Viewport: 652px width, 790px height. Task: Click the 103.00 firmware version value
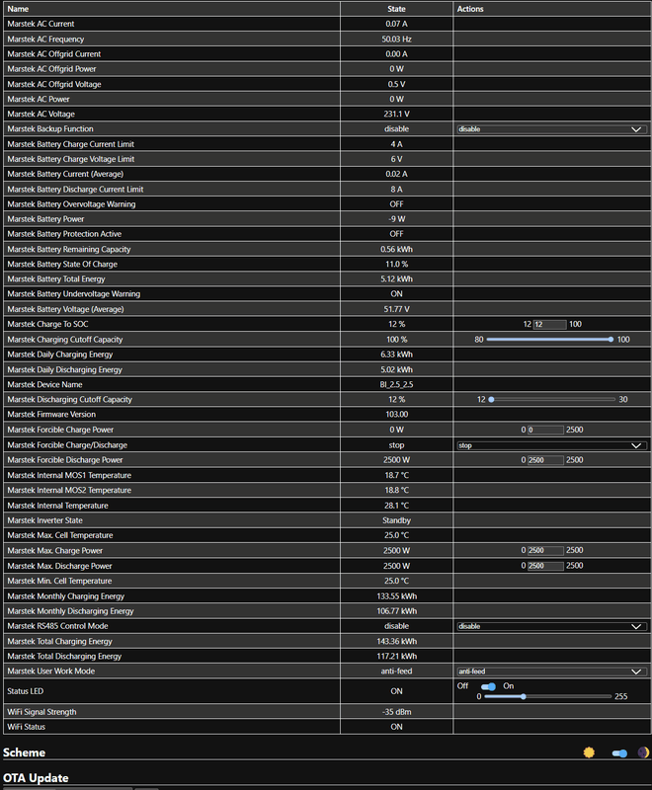tap(396, 414)
